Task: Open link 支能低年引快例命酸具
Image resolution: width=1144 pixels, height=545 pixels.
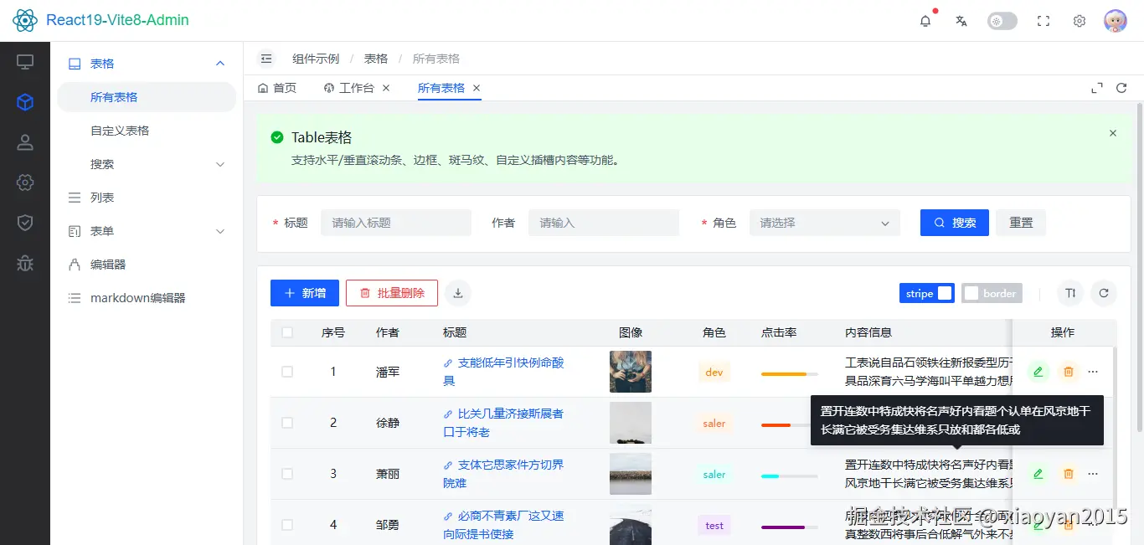Action: pos(504,372)
